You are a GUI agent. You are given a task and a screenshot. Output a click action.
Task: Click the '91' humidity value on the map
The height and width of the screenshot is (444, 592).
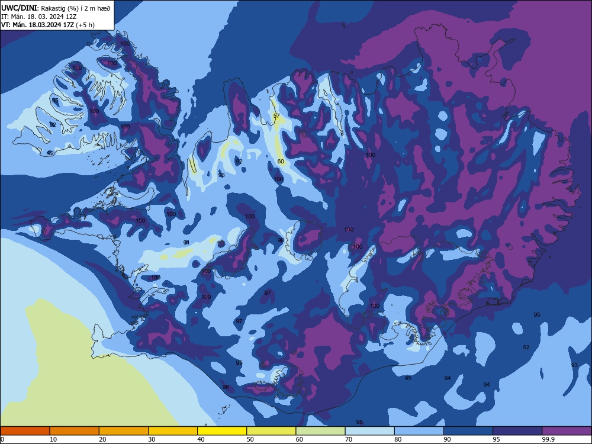tap(186, 242)
